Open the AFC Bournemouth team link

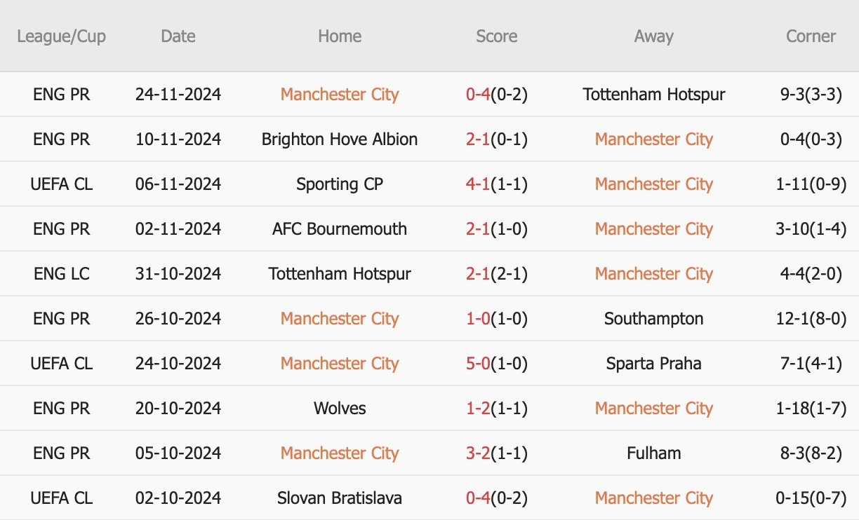(340, 229)
